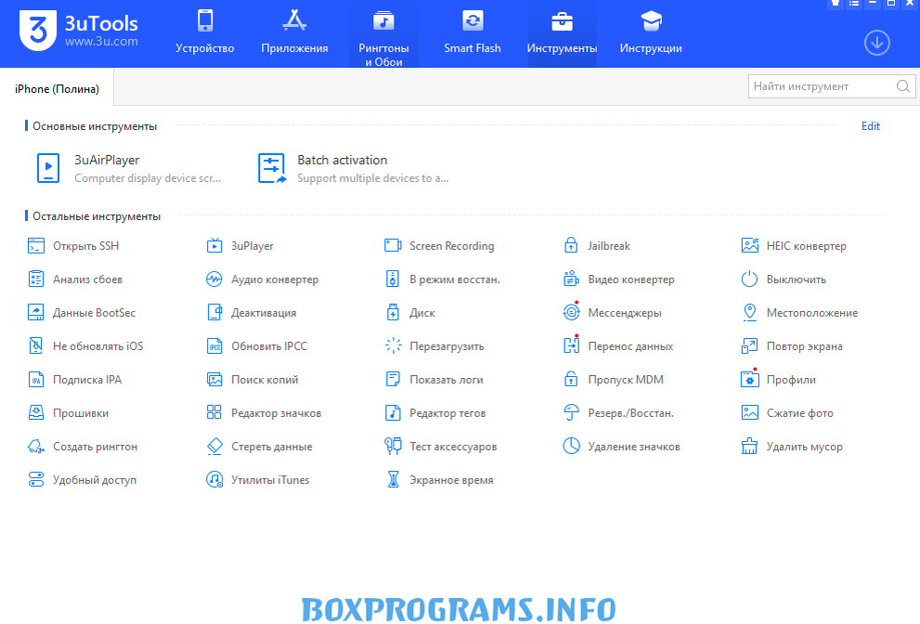The image size is (920, 624).
Task: Open the Перенос данных icon
Action: pyautogui.click(x=571, y=346)
